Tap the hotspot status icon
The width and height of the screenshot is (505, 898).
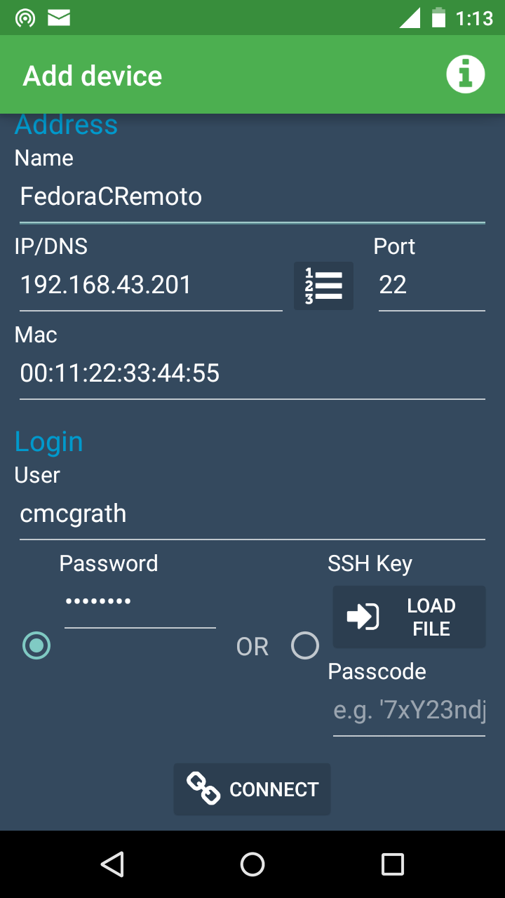coord(25,18)
